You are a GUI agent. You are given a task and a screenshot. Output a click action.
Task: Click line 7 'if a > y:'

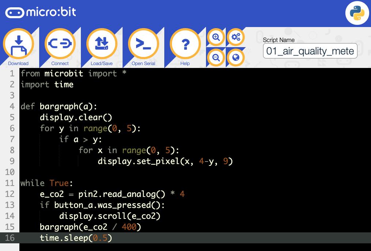[x=80, y=139]
